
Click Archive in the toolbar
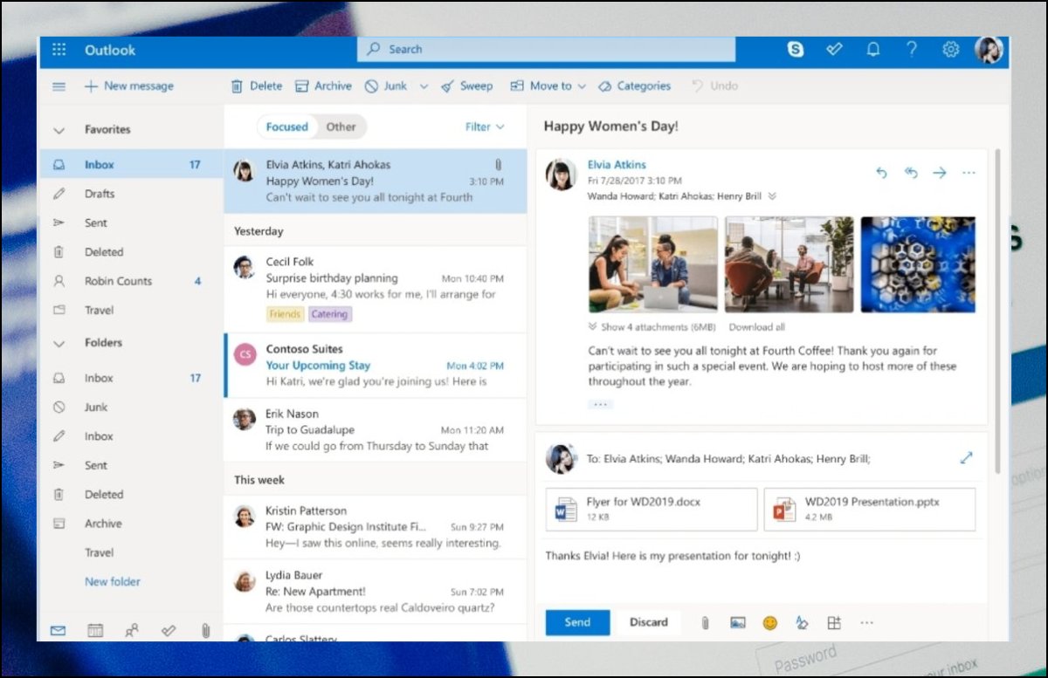[323, 86]
